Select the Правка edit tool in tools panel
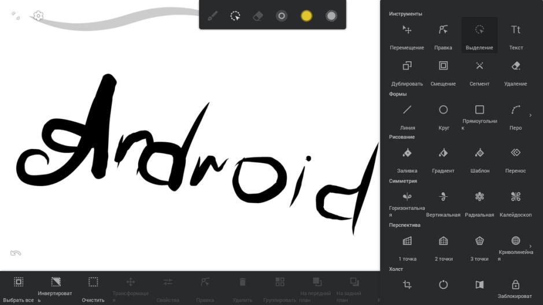The image size is (543, 305). 443,35
